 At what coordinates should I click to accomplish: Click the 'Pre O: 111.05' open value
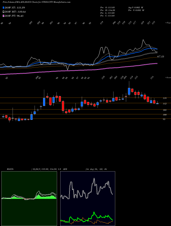107,7
